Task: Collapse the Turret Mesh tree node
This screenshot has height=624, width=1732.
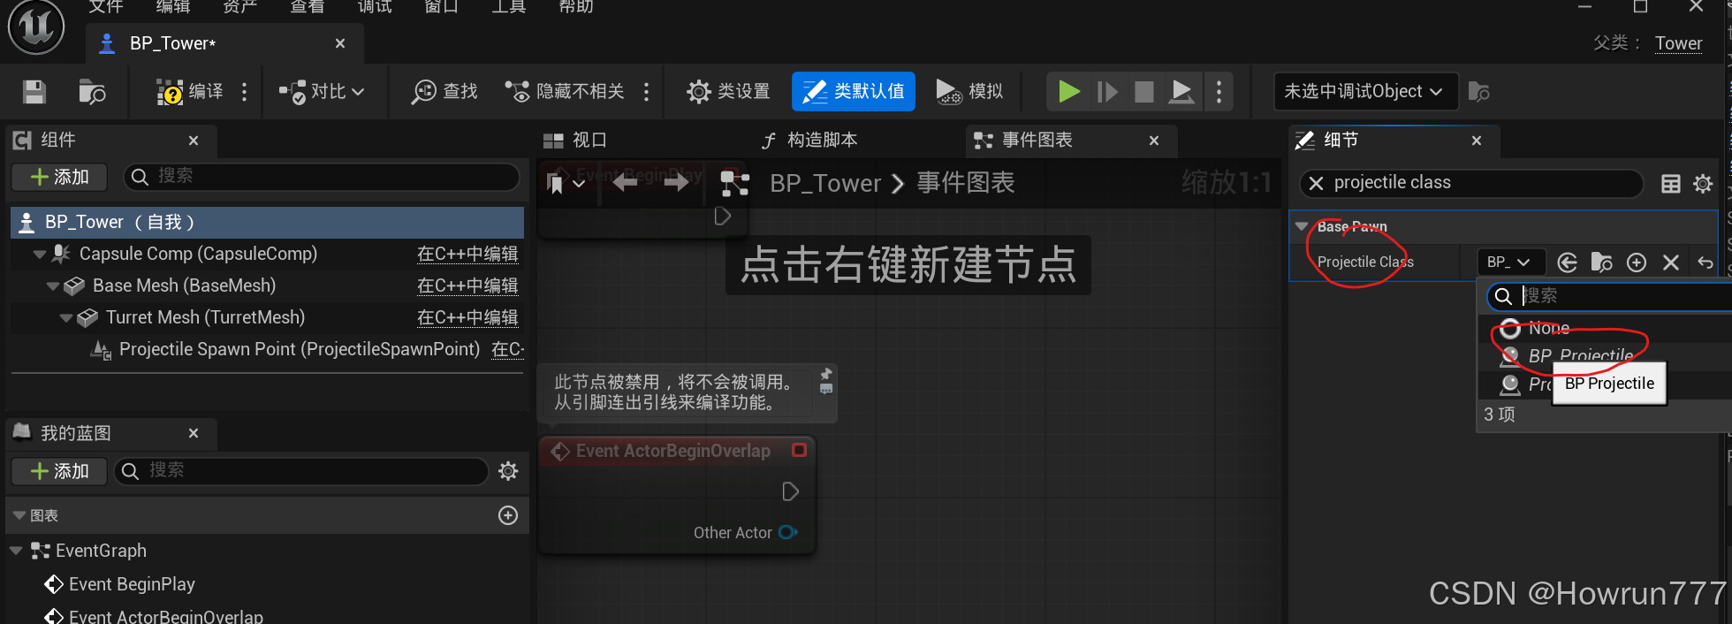Action: (66, 318)
